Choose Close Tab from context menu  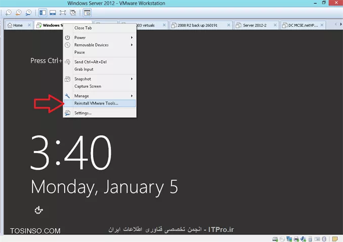(x=100, y=28)
